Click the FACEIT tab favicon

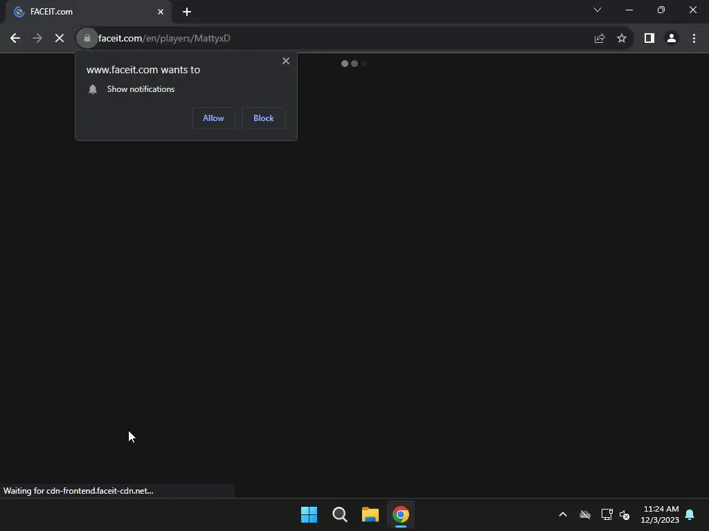(x=19, y=12)
